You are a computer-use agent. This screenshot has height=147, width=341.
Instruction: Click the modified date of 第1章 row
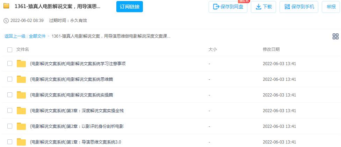[279, 142]
